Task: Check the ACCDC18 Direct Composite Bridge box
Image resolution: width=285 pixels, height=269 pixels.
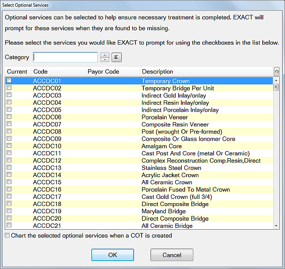Action: coord(9,203)
